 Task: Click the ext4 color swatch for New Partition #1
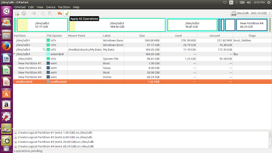[48, 63]
